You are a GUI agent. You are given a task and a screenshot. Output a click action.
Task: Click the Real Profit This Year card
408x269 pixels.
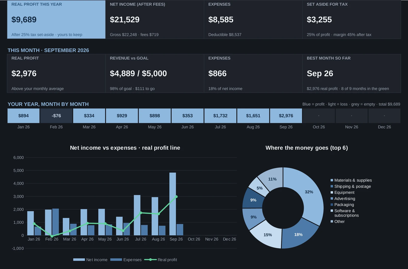coord(56,19)
